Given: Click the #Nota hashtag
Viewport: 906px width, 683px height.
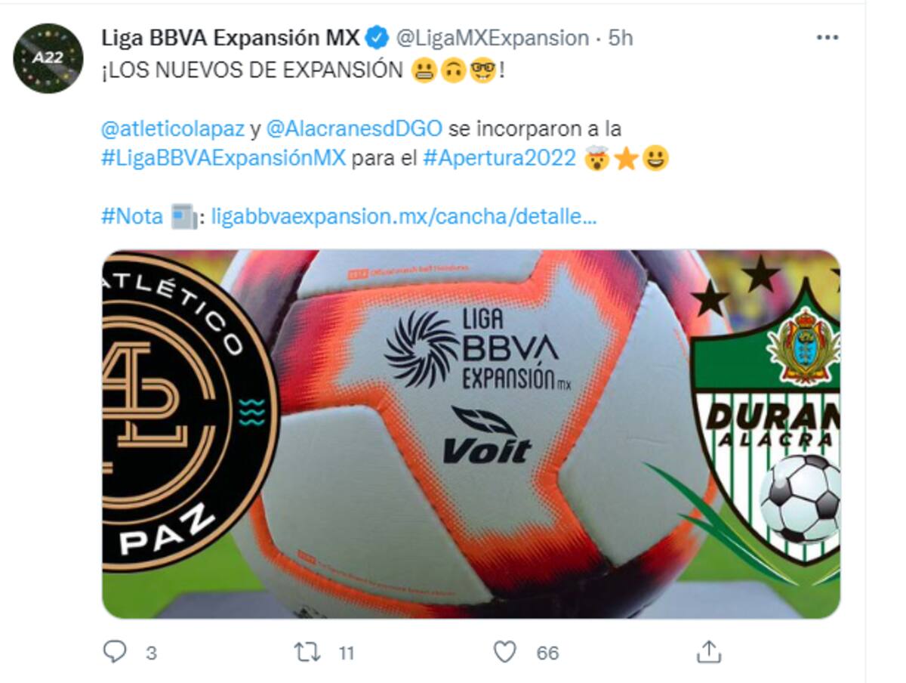Looking at the screenshot, I should click(132, 217).
